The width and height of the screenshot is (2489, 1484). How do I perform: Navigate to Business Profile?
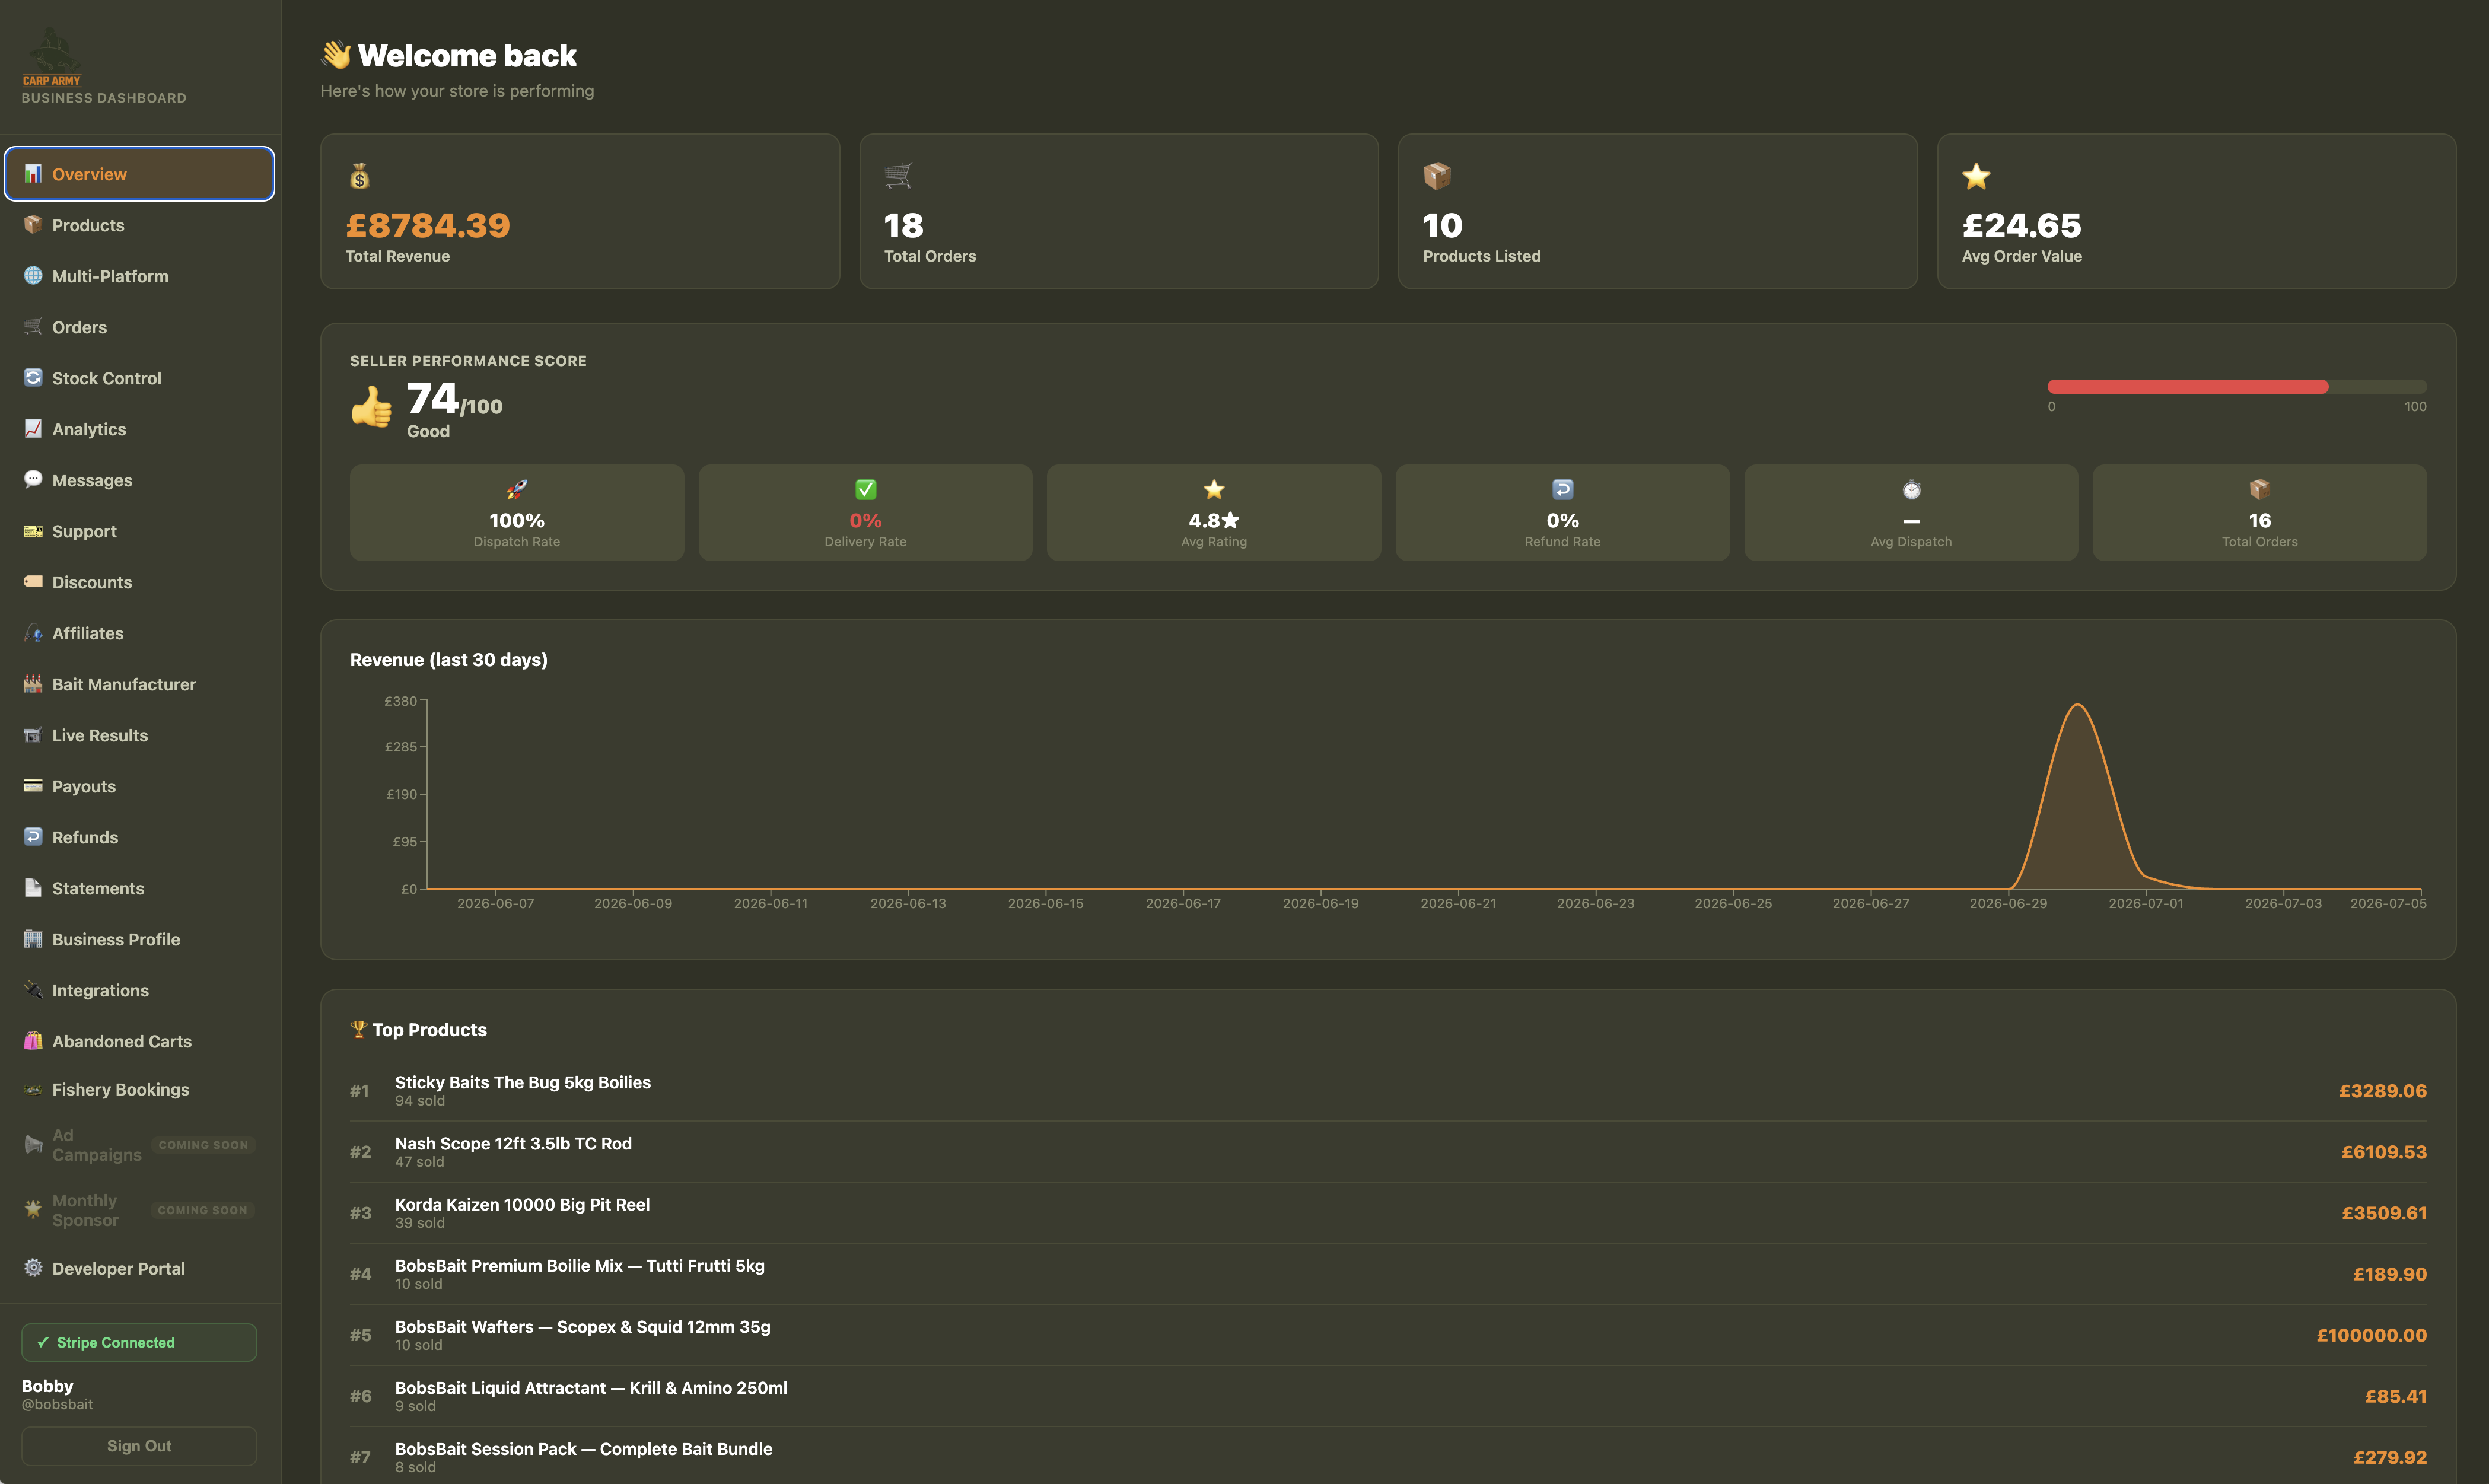pyautogui.click(x=139, y=939)
